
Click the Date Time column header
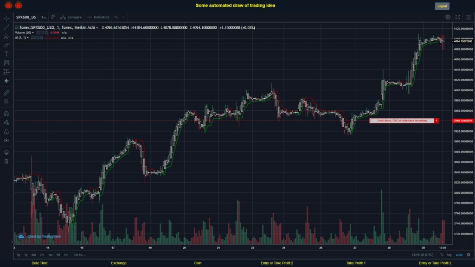click(40, 263)
